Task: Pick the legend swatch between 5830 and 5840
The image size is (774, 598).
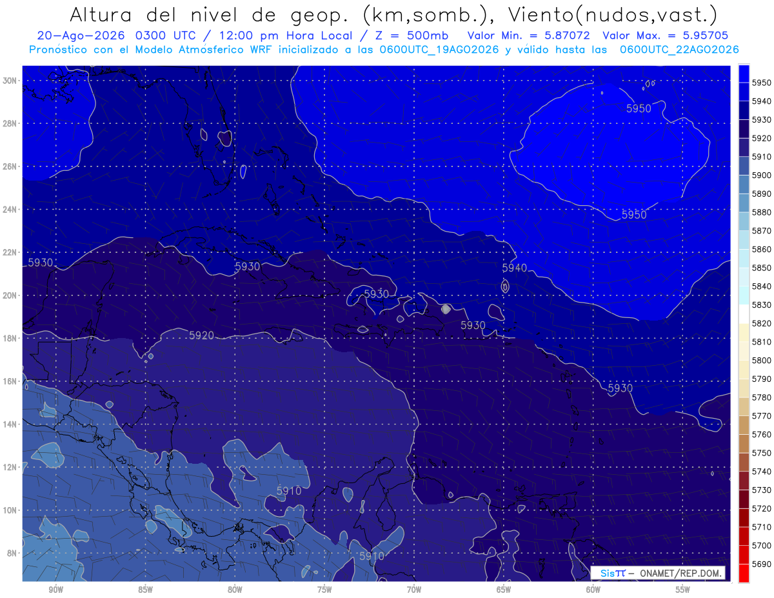Action: (x=744, y=295)
